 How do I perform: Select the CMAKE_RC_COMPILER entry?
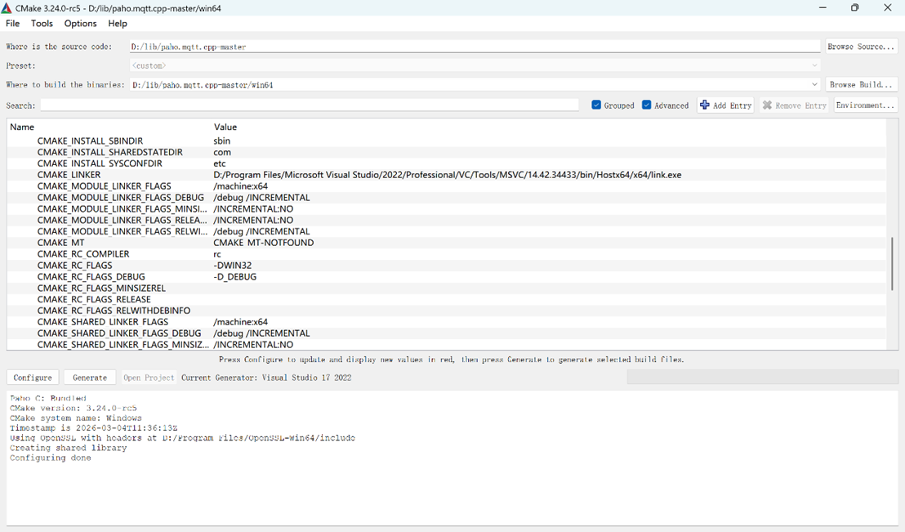[83, 254]
